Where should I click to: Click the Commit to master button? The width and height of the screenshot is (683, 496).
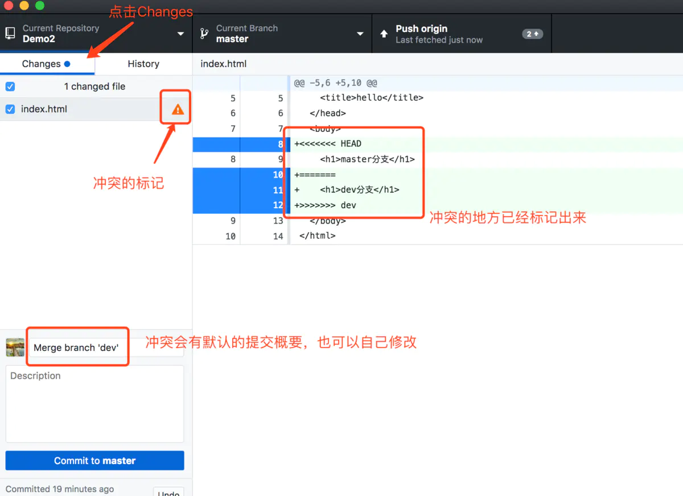click(x=94, y=460)
